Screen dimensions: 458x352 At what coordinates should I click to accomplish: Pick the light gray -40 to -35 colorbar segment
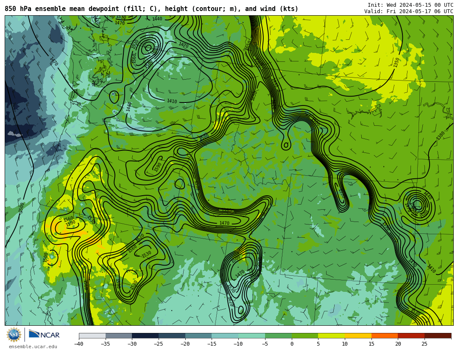point(92,335)
